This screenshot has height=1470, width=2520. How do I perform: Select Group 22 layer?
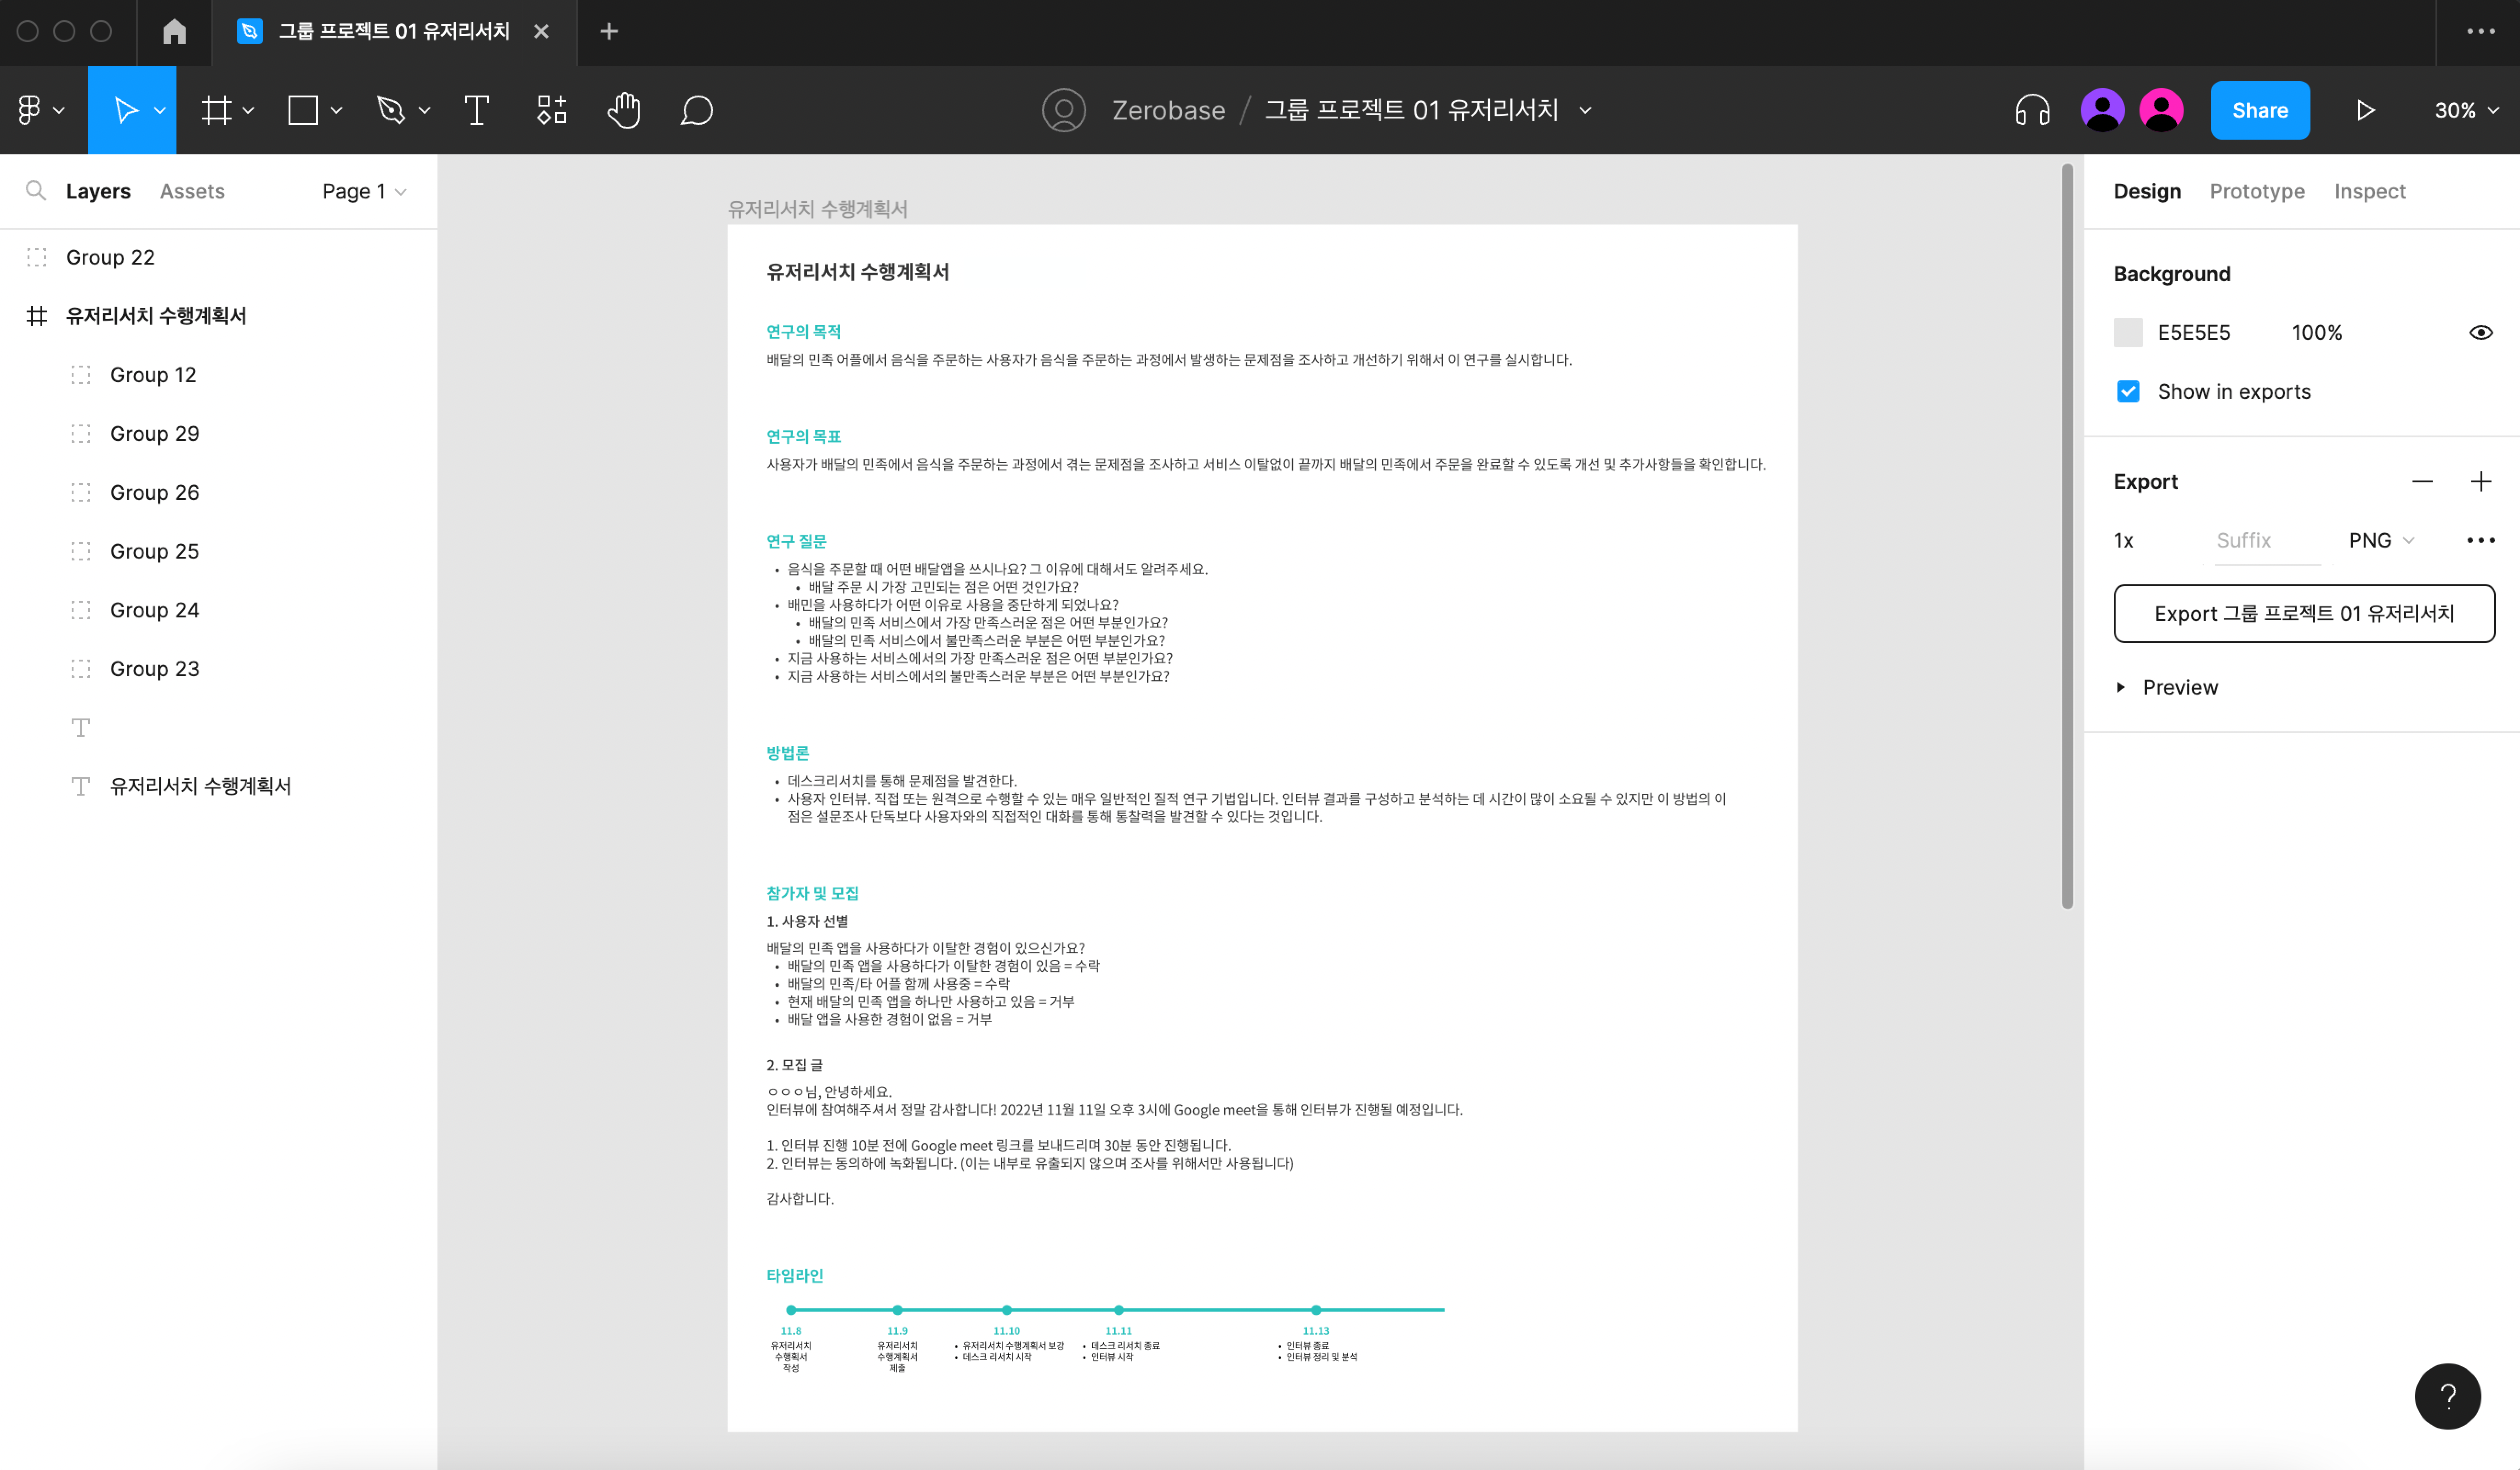pyautogui.click(x=218, y=257)
